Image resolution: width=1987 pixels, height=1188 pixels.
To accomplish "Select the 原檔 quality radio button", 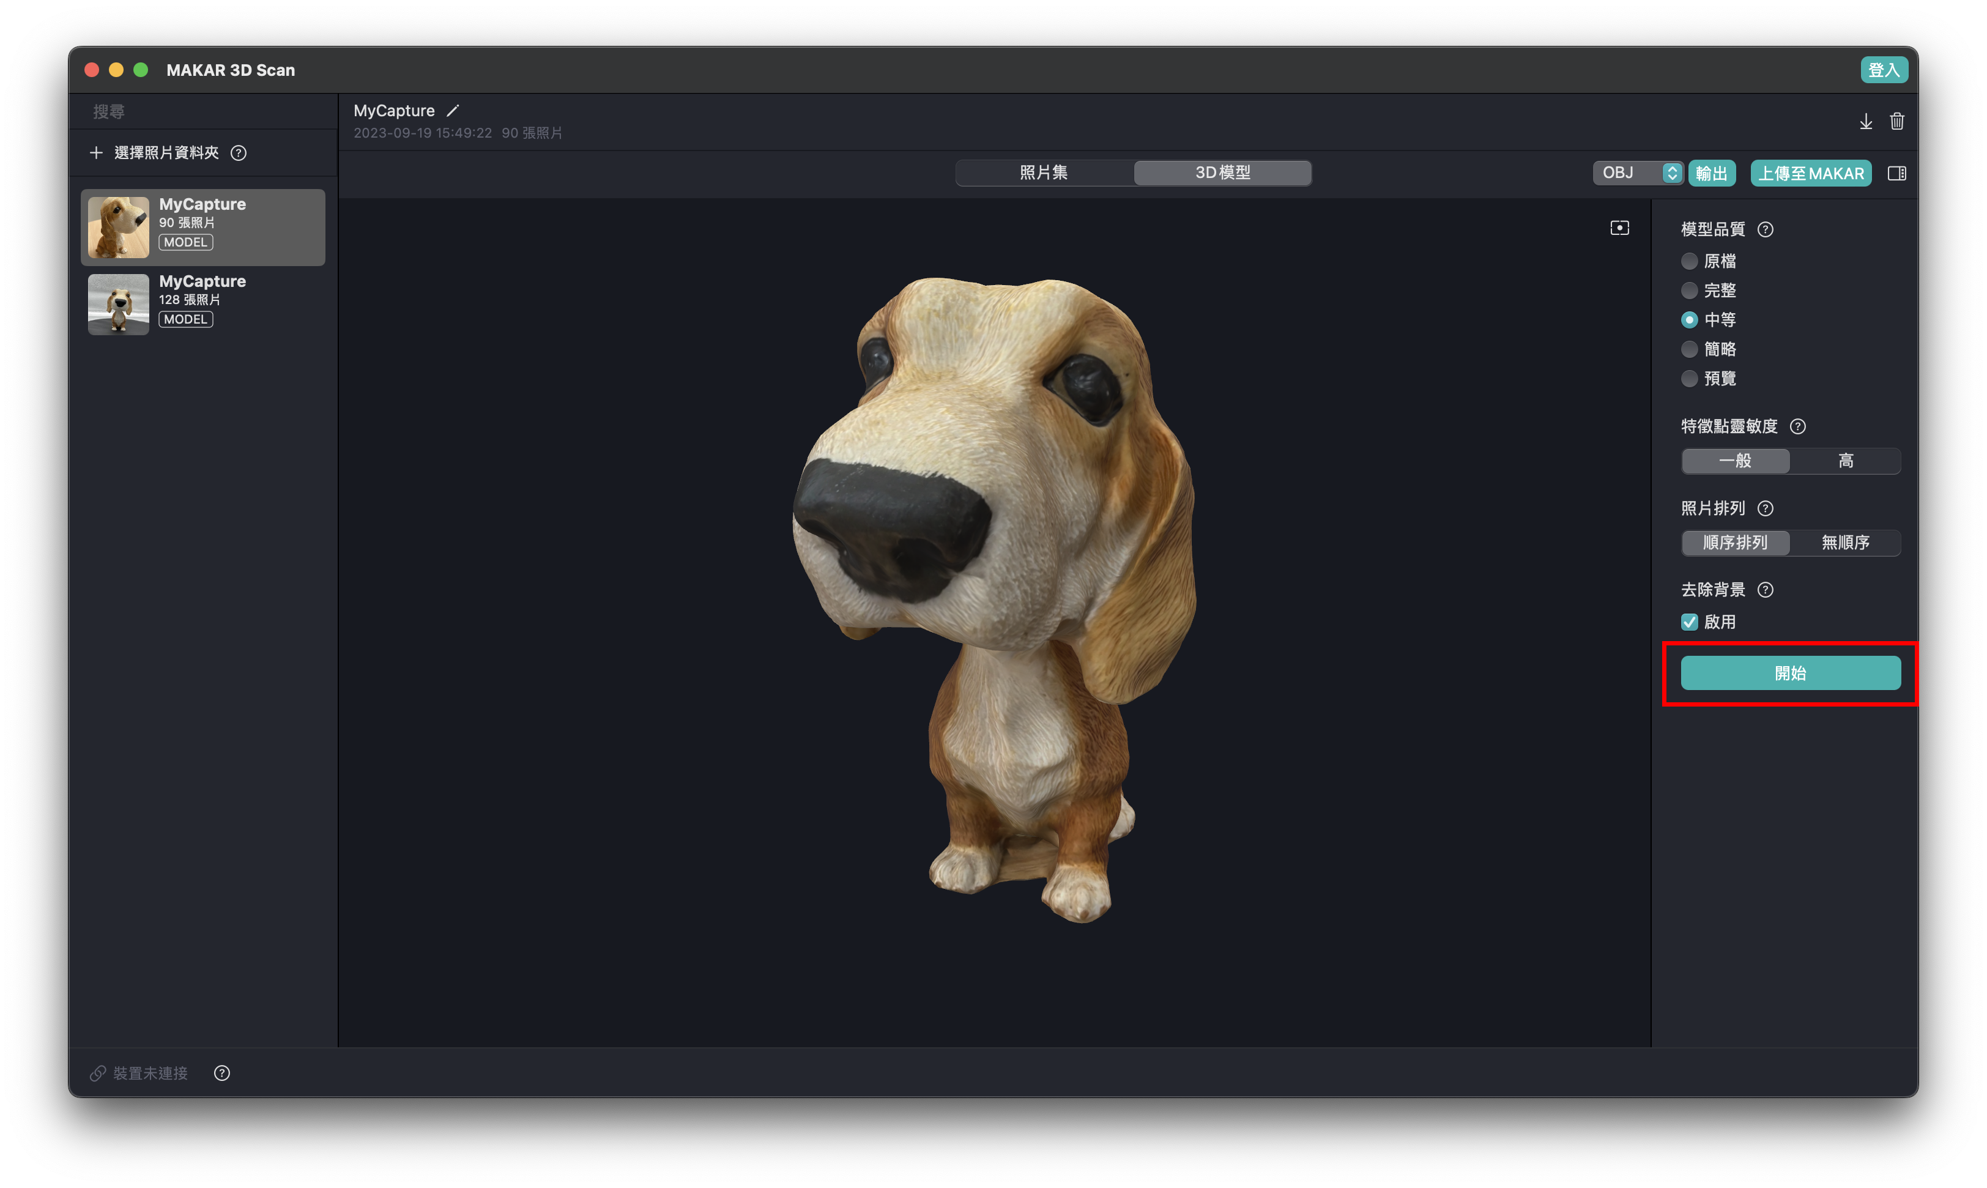I will pyautogui.click(x=1689, y=261).
